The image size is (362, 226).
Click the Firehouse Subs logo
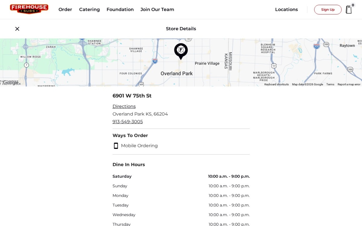29,9
